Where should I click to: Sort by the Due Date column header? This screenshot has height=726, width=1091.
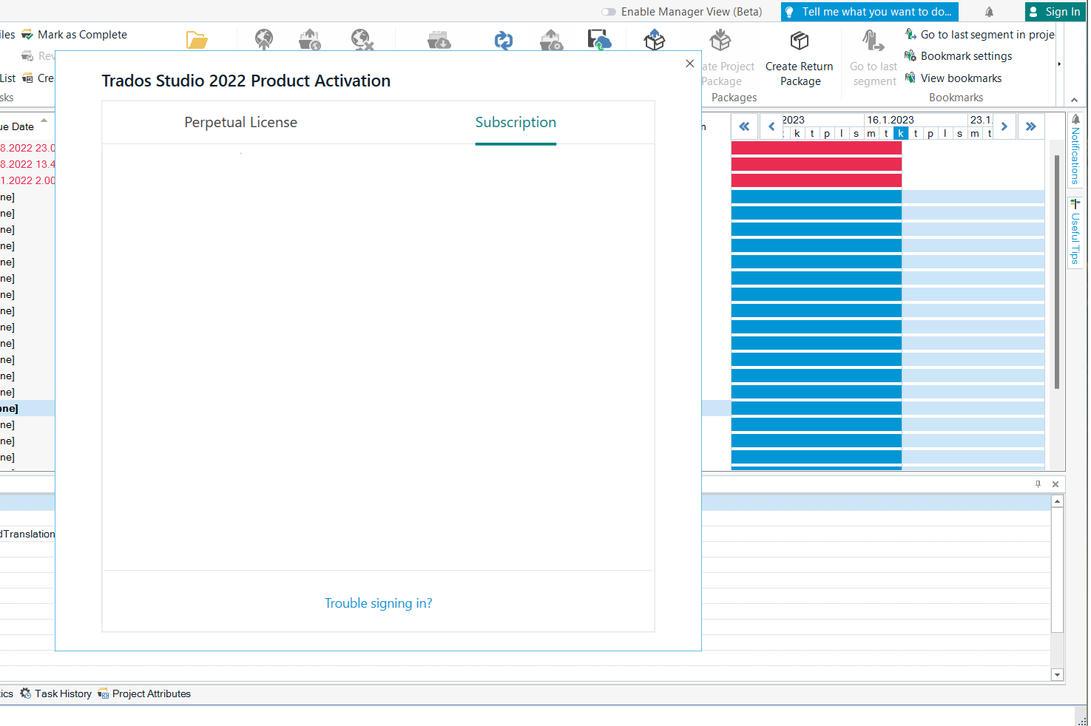pos(18,126)
